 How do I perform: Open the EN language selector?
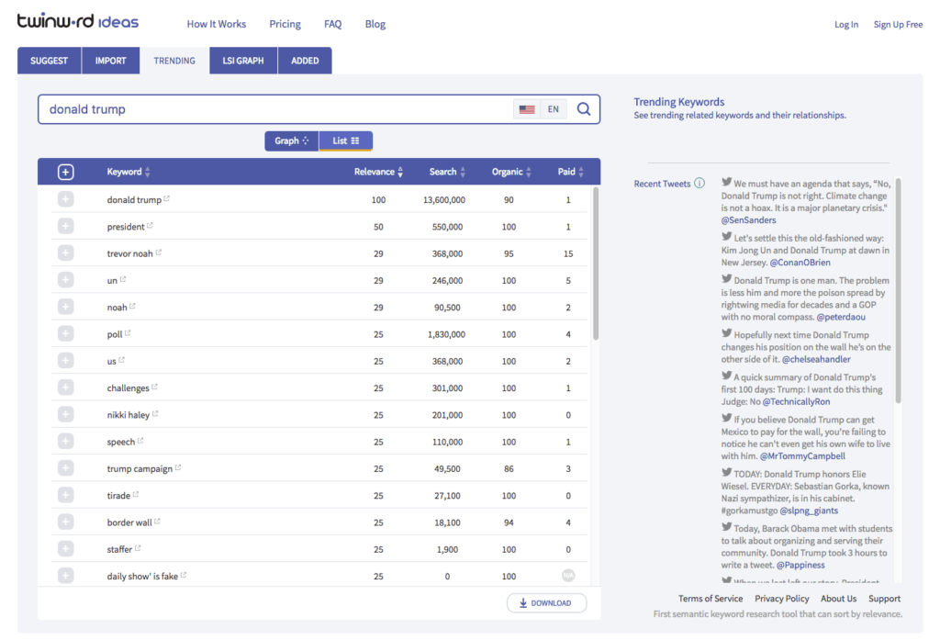point(554,109)
